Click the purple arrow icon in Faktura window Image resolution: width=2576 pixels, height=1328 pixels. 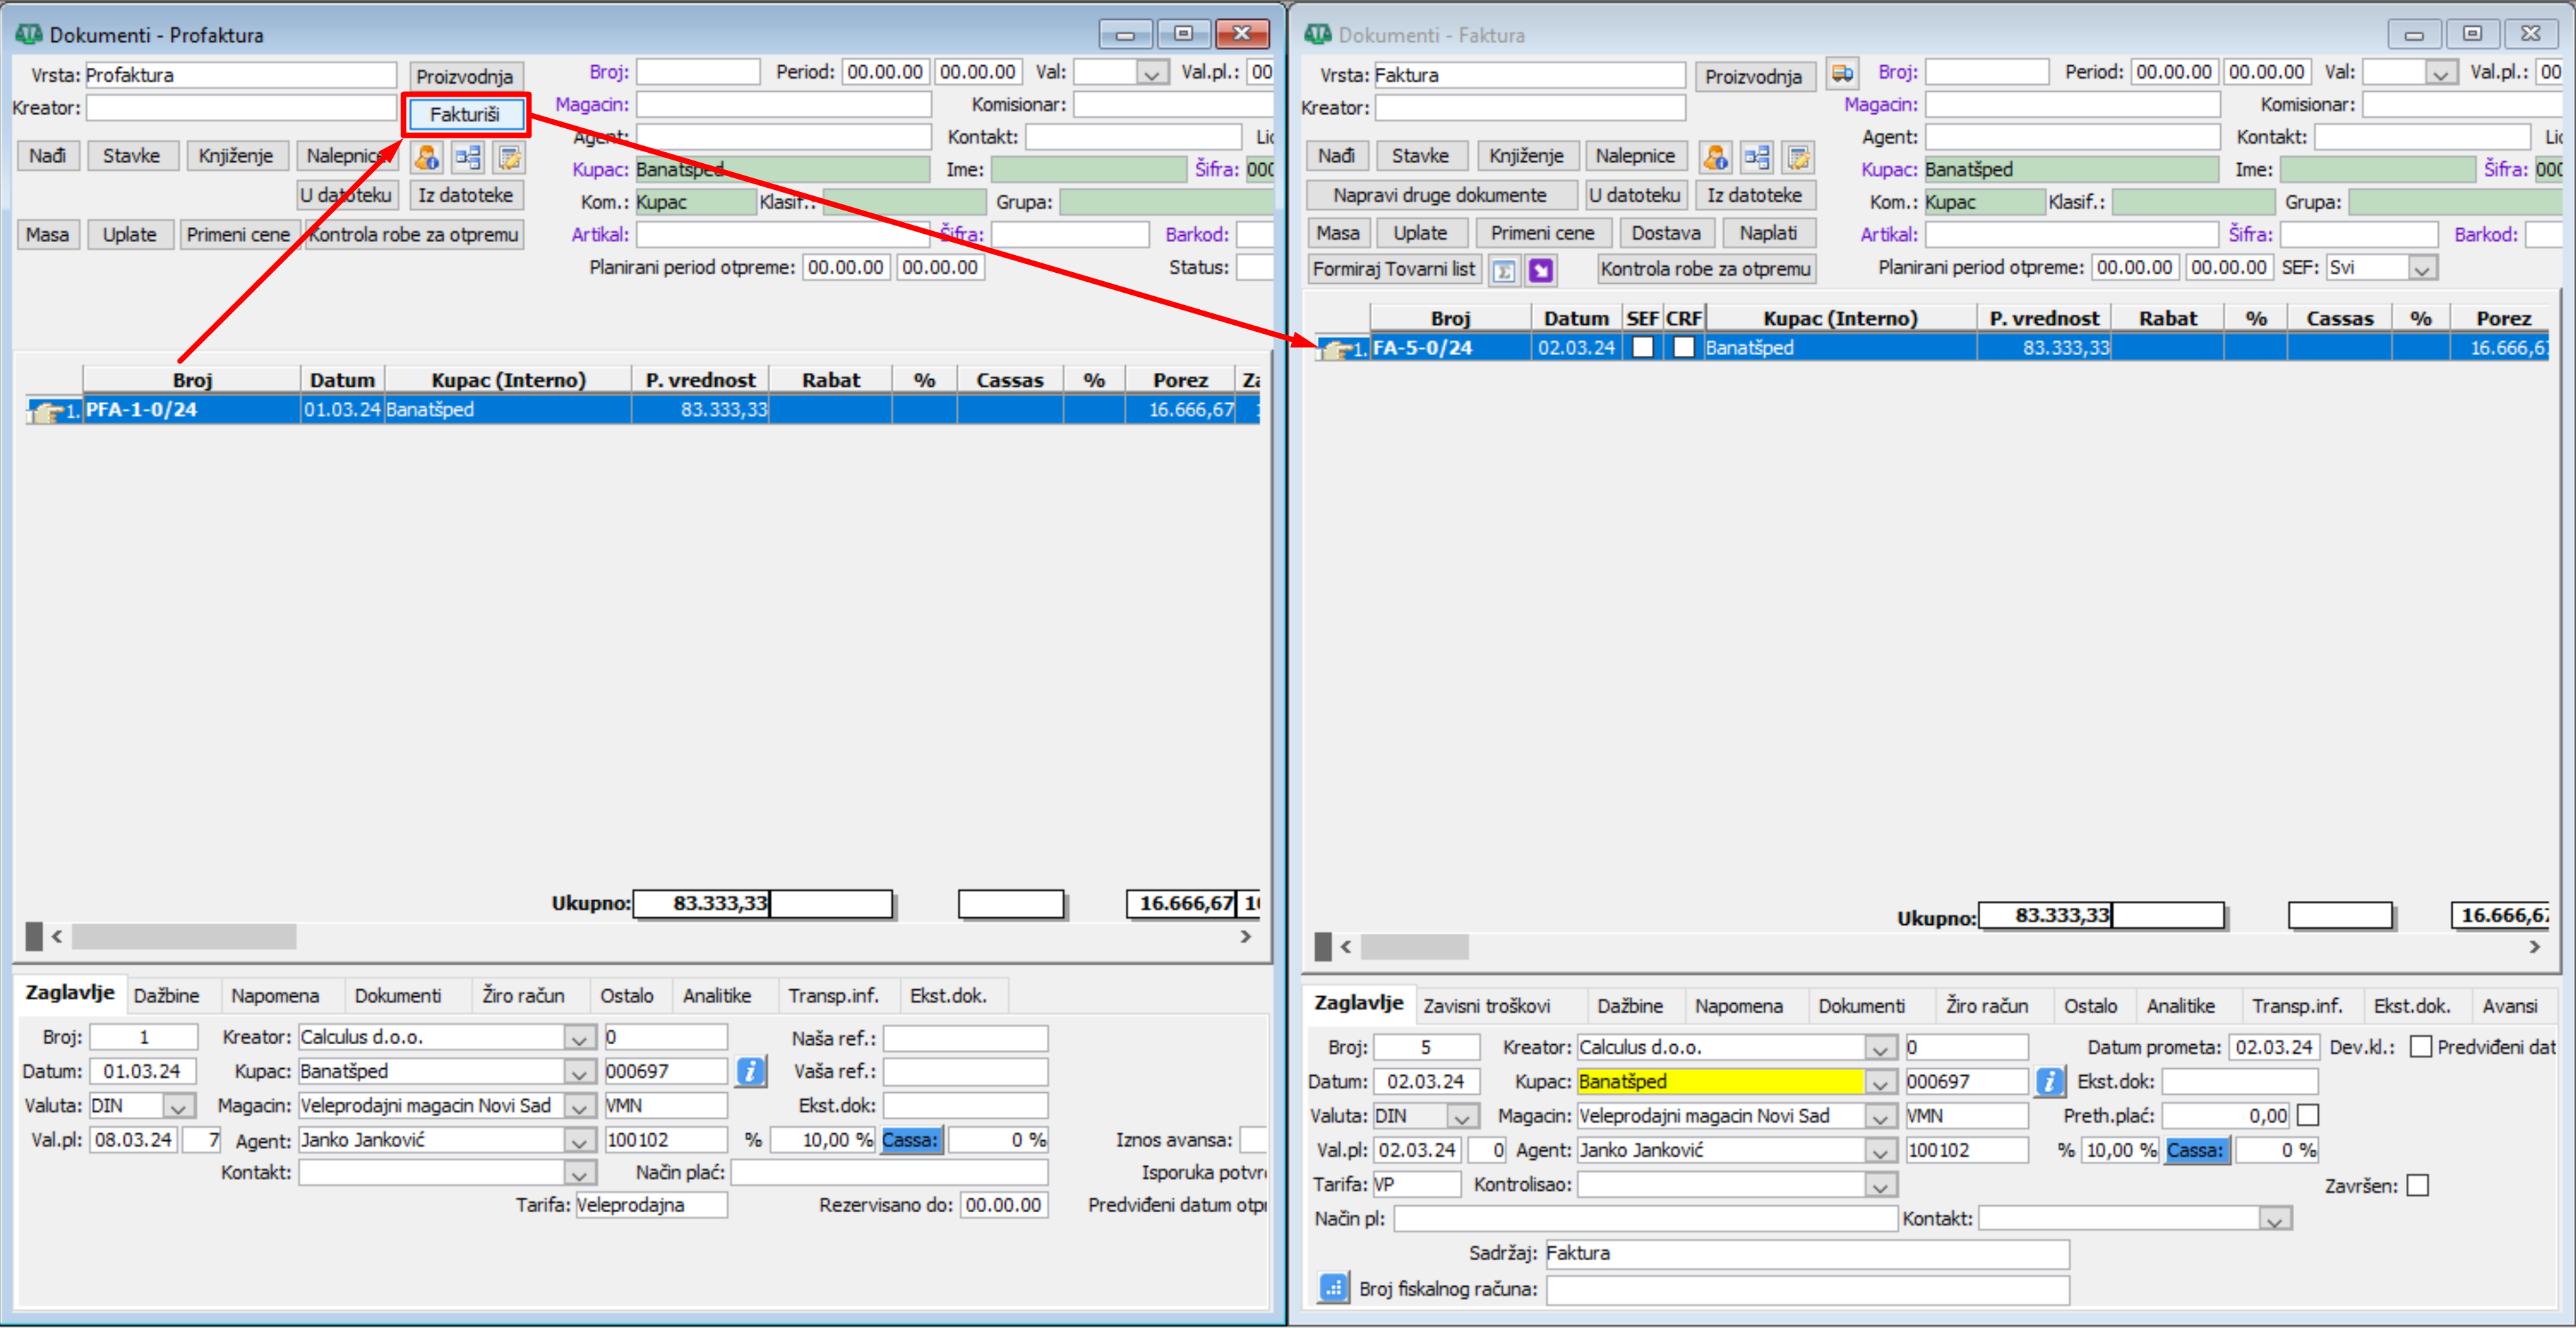(1541, 270)
